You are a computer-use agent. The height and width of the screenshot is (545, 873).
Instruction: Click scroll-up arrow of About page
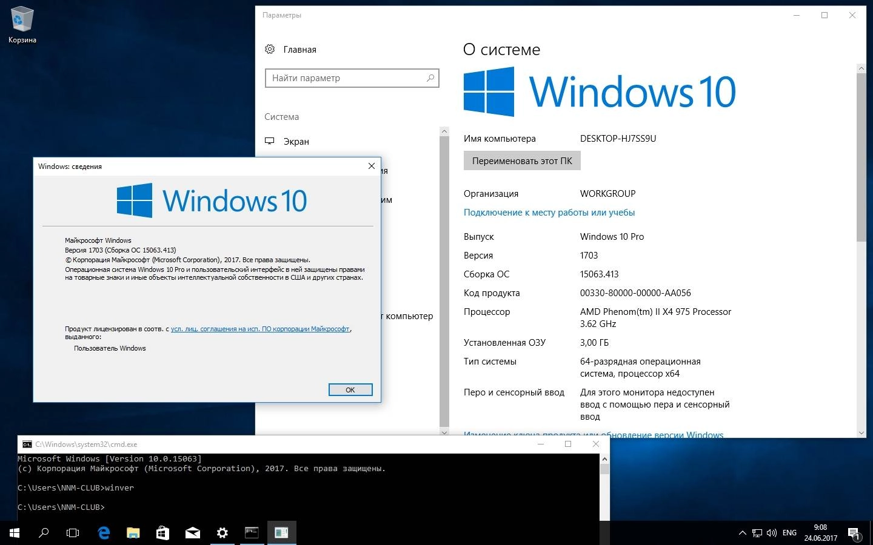click(x=861, y=68)
